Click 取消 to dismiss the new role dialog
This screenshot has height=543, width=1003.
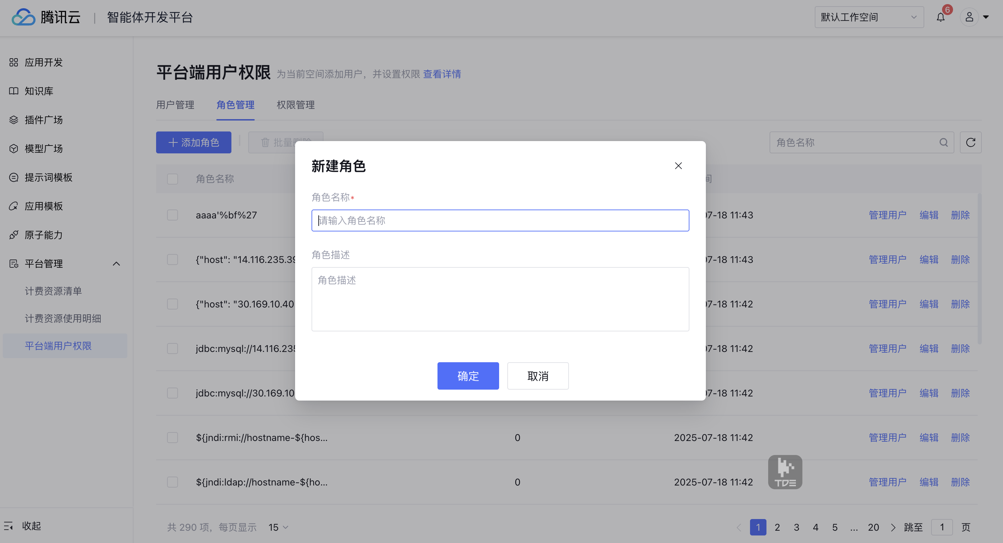[x=537, y=376]
